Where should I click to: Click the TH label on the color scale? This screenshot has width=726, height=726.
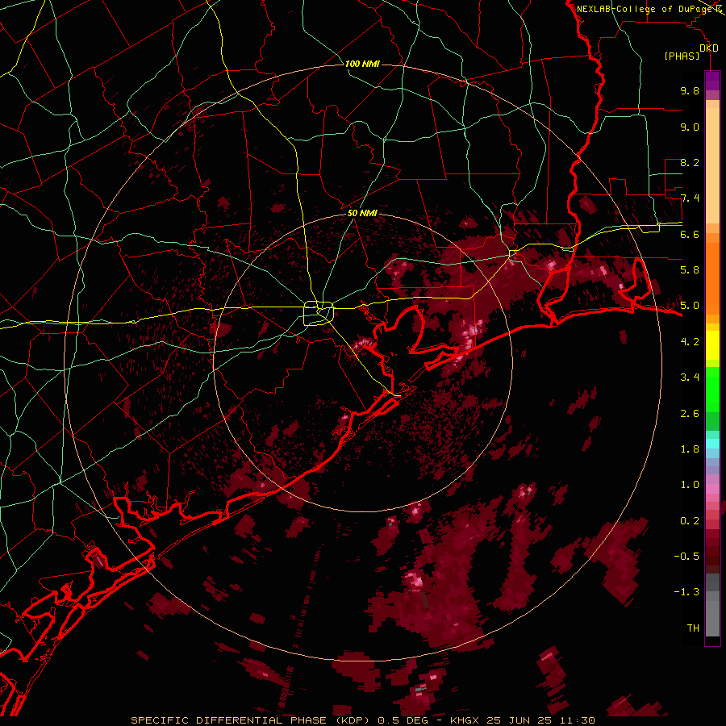point(693,628)
